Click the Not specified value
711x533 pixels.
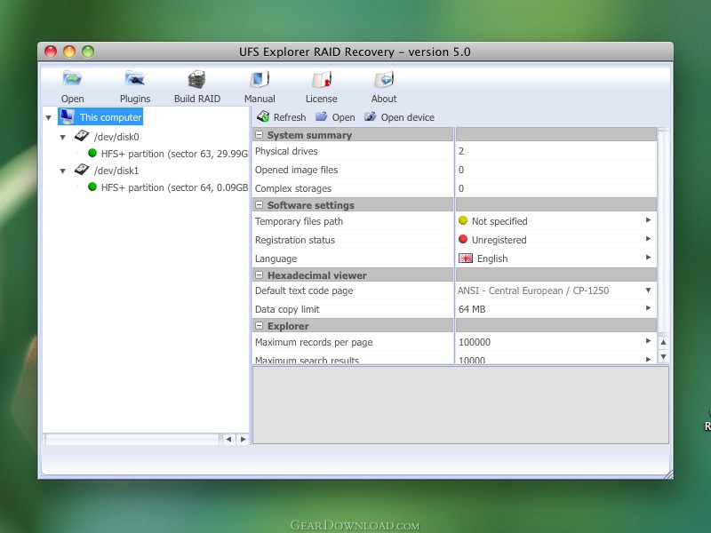[499, 221]
